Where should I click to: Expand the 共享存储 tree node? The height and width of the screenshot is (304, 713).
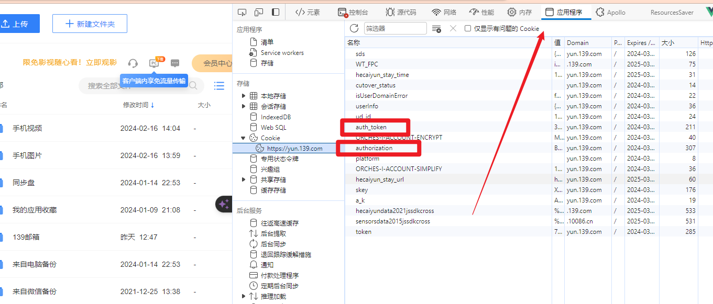[x=243, y=179]
